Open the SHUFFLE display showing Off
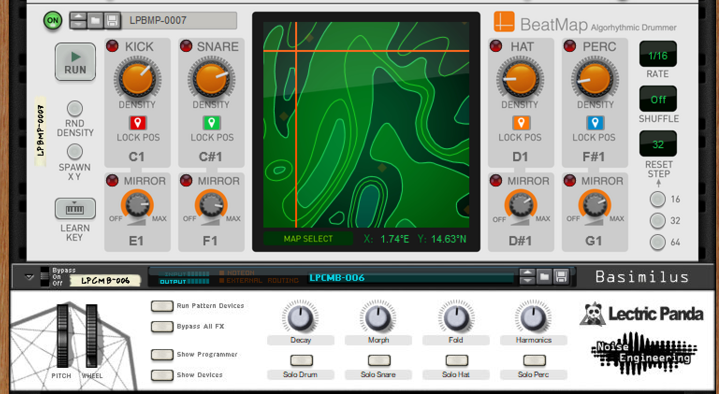This screenshot has height=394, width=719. [658, 99]
